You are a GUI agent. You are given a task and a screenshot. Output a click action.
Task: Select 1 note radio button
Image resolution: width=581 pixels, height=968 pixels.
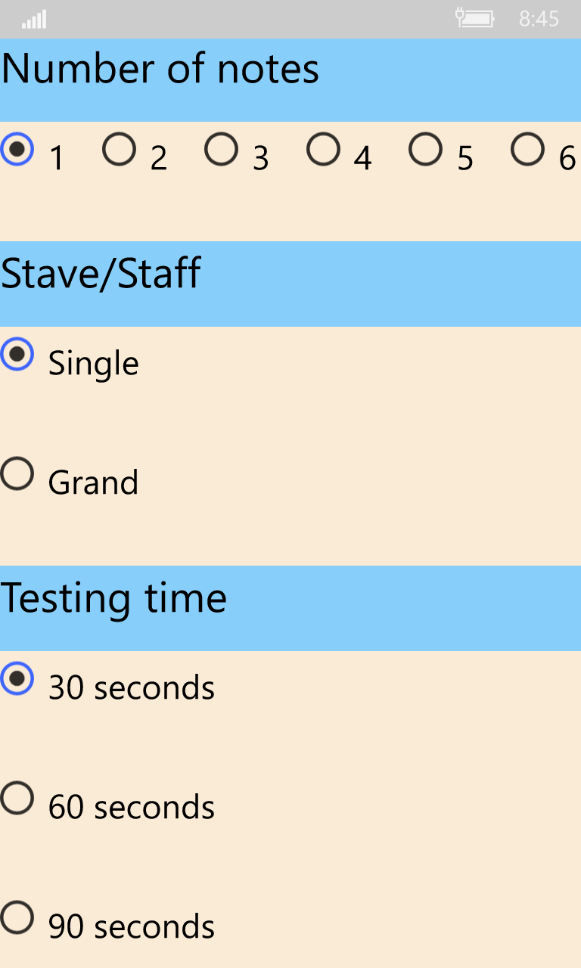click(17, 149)
